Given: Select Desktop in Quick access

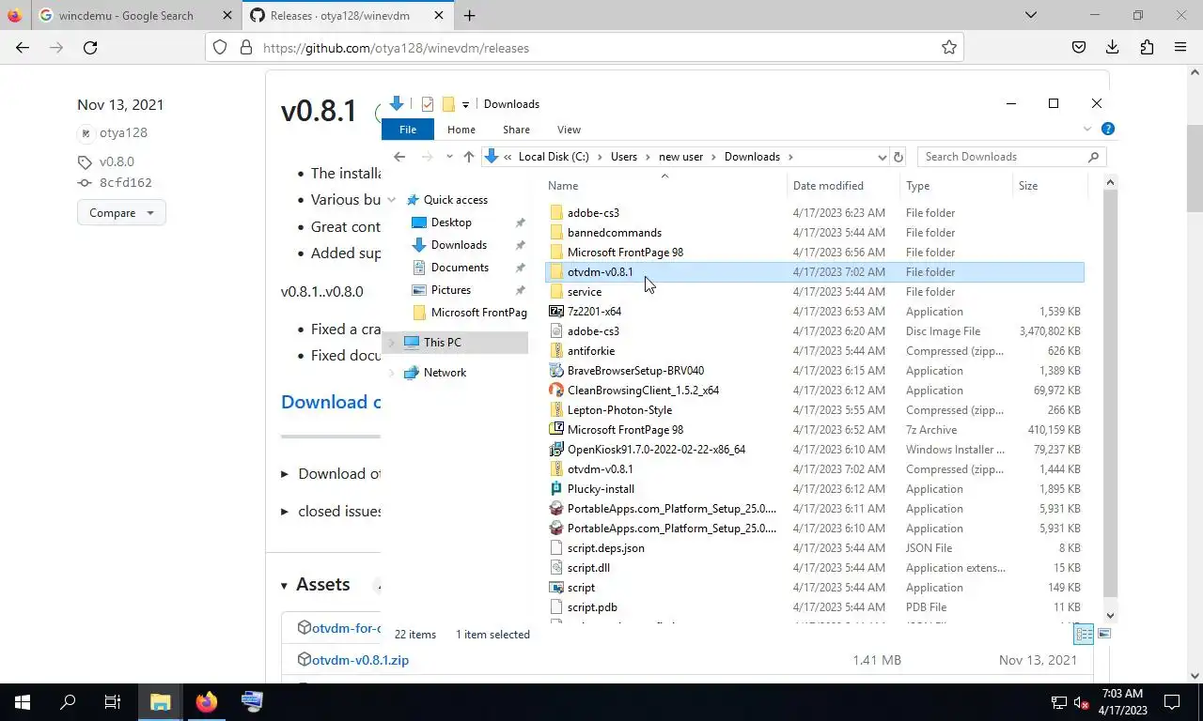Looking at the screenshot, I should [451, 222].
